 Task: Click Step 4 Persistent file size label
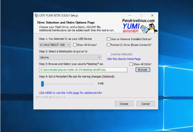point(77,77)
